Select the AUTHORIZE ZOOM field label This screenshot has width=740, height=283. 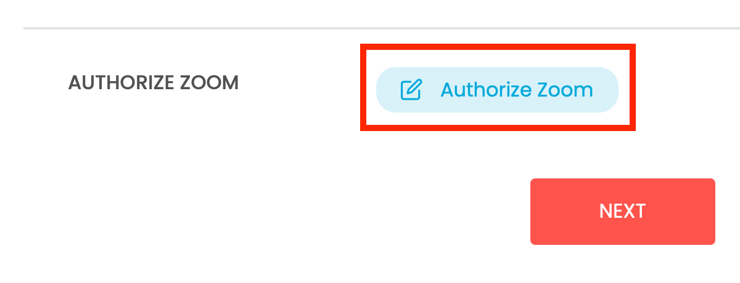[154, 83]
